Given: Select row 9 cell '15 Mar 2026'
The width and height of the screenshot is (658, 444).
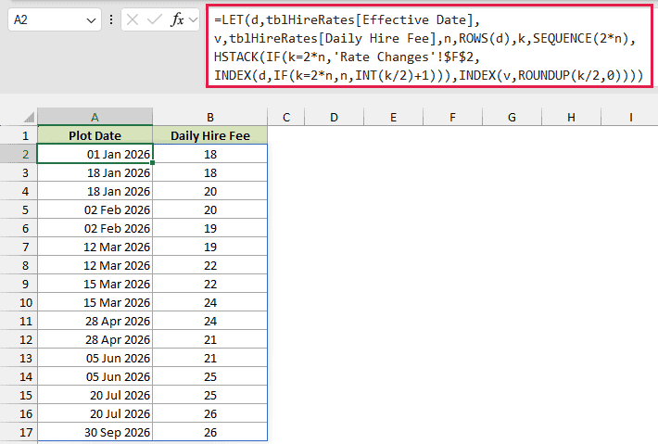Looking at the screenshot, I should click(x=95, y=284).
